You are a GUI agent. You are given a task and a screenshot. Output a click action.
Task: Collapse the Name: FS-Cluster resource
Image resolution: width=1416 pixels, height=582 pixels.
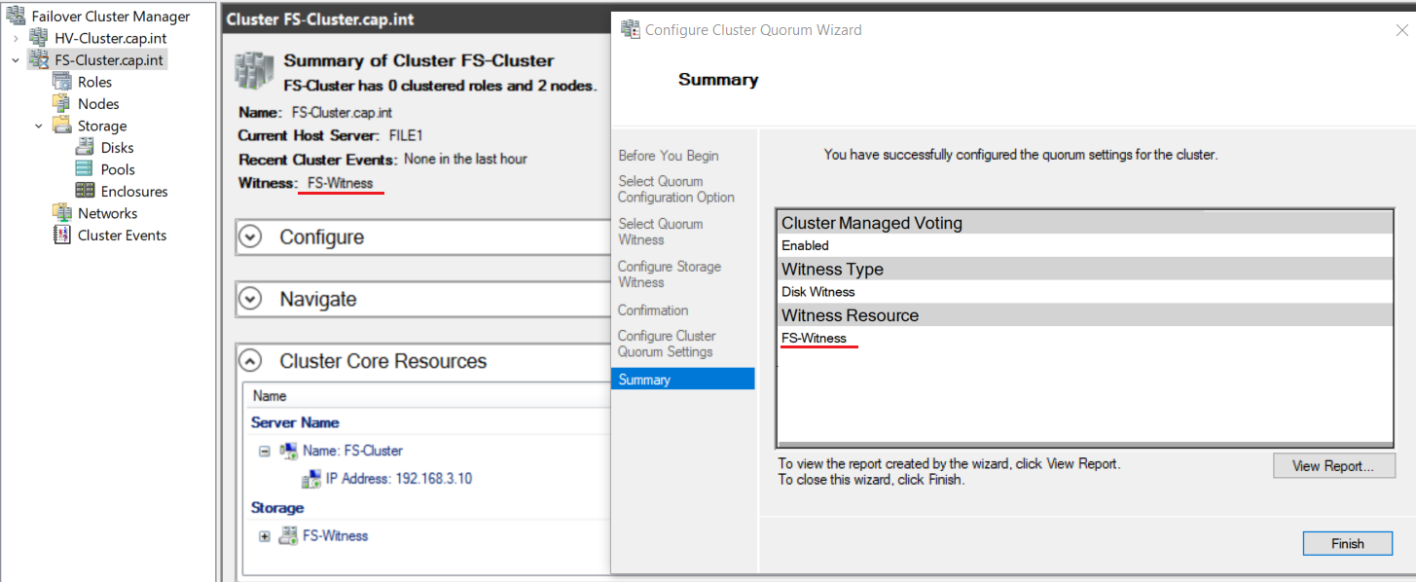(x=265, y=451)
